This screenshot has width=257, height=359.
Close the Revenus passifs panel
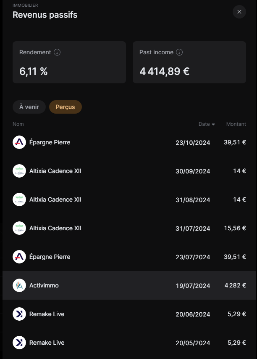click(239, 12)
